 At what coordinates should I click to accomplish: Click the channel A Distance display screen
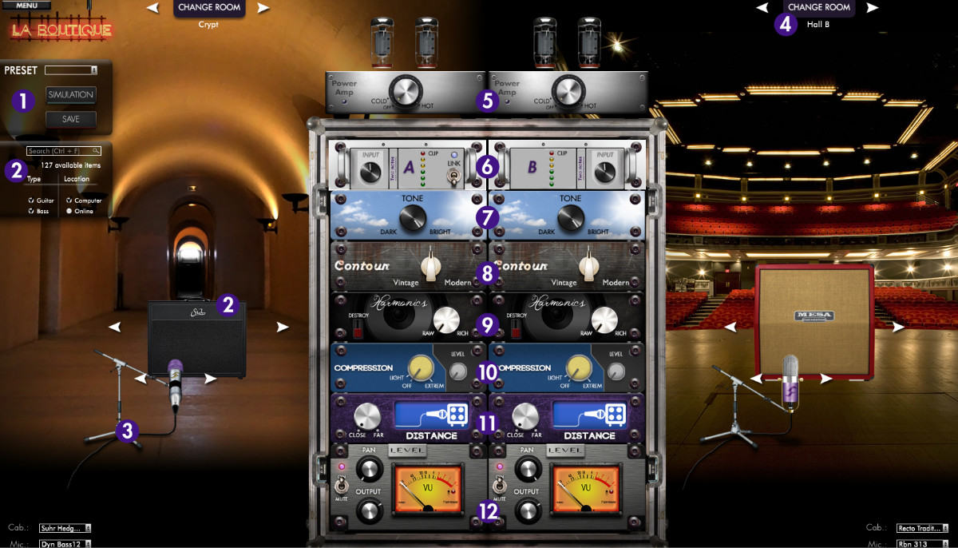[430, 415]
